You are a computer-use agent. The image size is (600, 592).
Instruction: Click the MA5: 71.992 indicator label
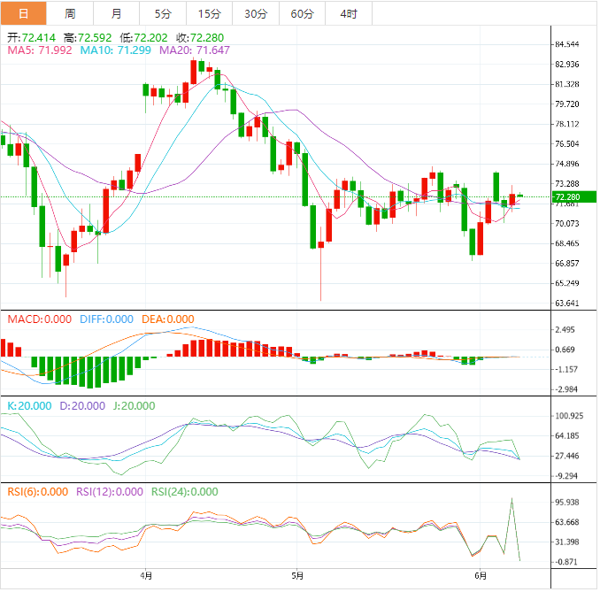tap(40, 50)
